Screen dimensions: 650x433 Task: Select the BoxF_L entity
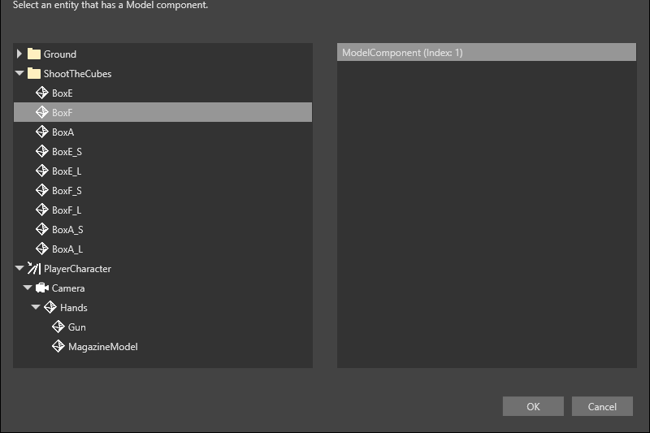point(163,210)
